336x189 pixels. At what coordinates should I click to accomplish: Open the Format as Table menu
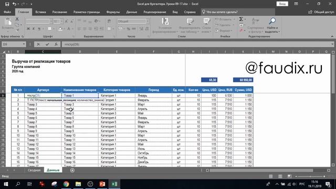point(190,25)
